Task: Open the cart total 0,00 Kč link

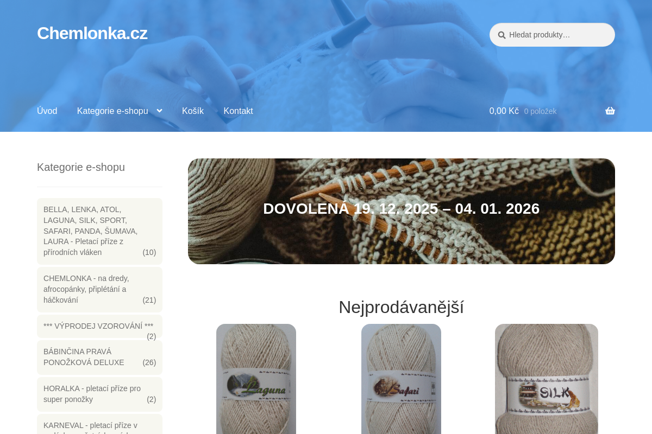Action: tap(504, 111)
